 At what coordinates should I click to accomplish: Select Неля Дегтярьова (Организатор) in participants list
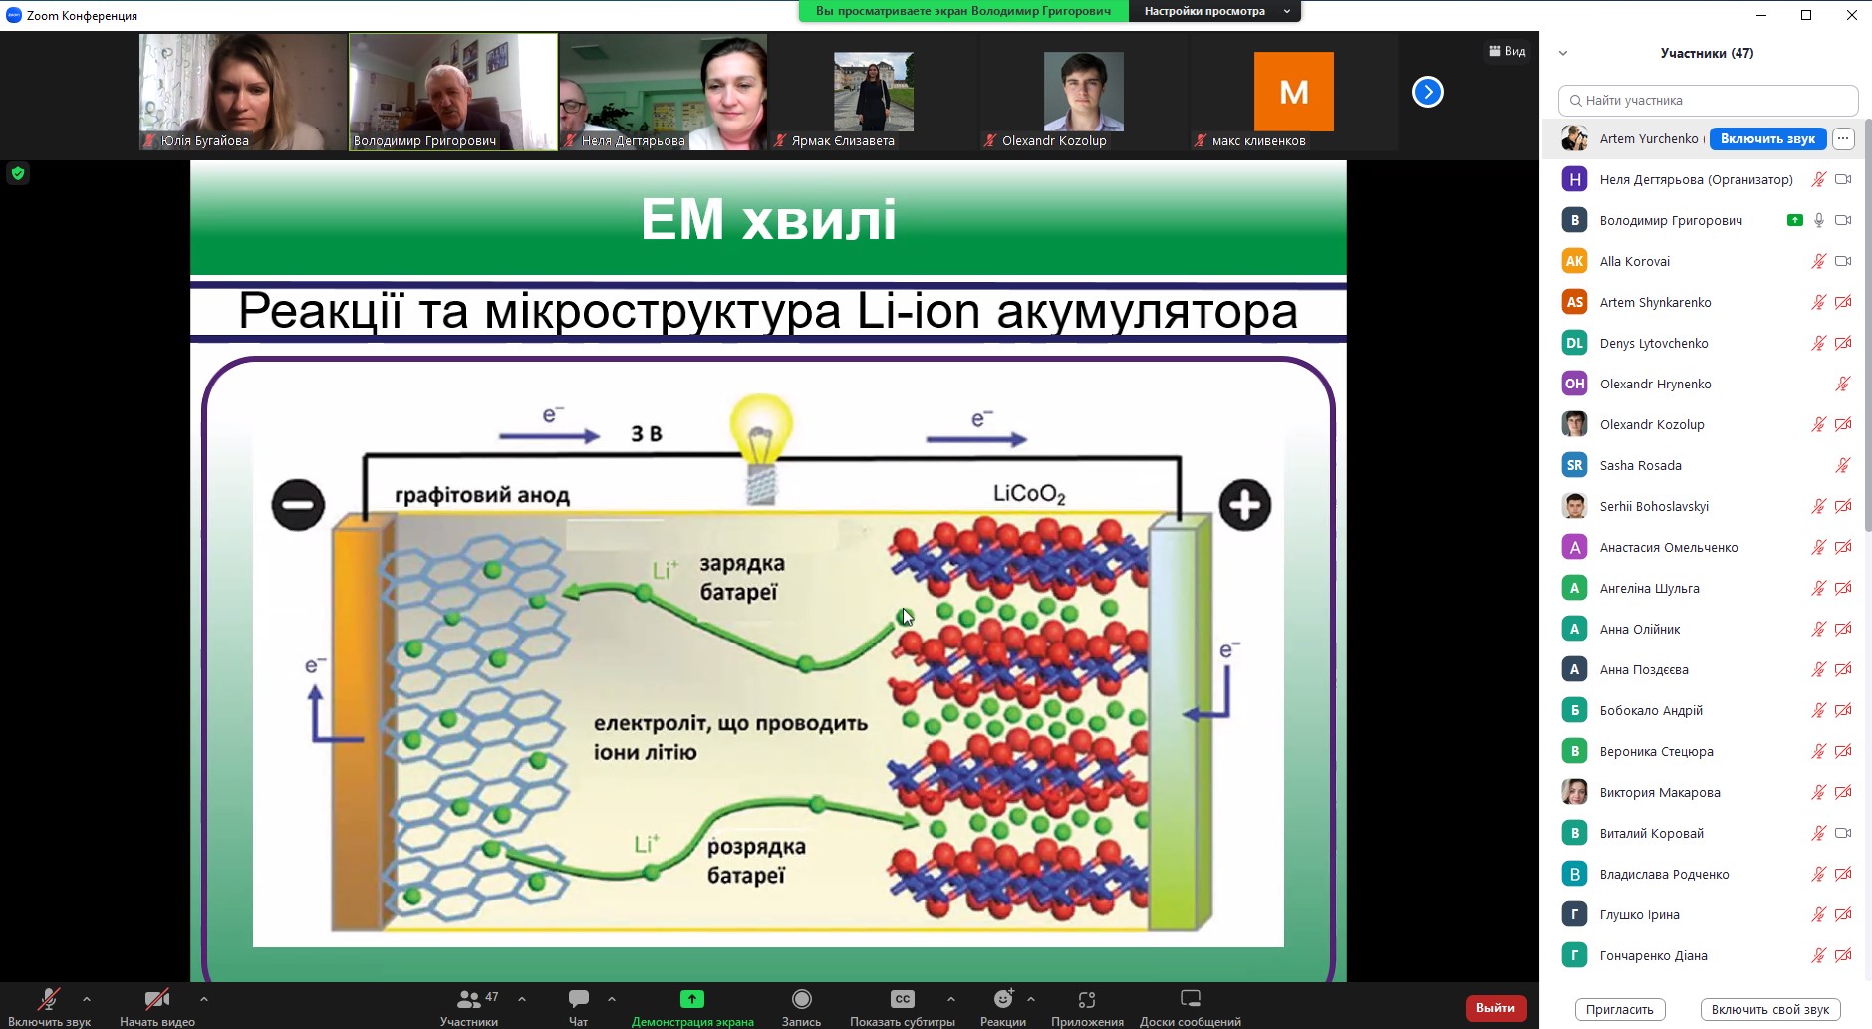[1695, 180]
